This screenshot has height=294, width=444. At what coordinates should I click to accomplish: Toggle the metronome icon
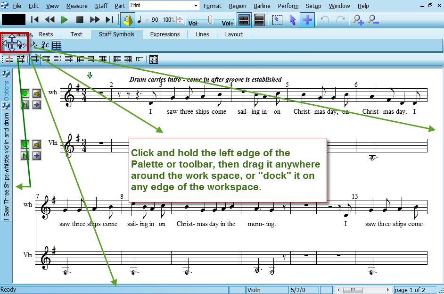click(x=128, y=20)
